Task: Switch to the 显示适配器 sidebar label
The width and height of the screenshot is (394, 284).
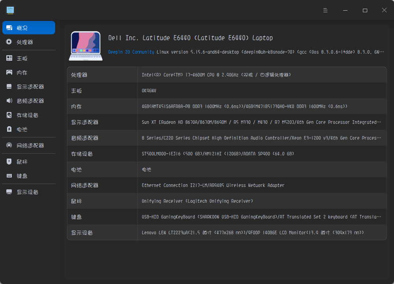Action: (x=30, y=87)
